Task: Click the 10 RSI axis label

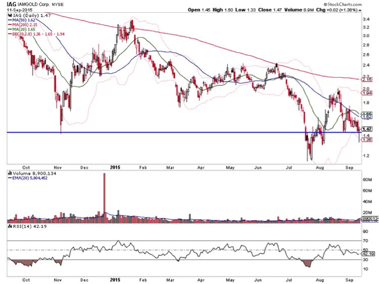Action: tap(365, 269)
